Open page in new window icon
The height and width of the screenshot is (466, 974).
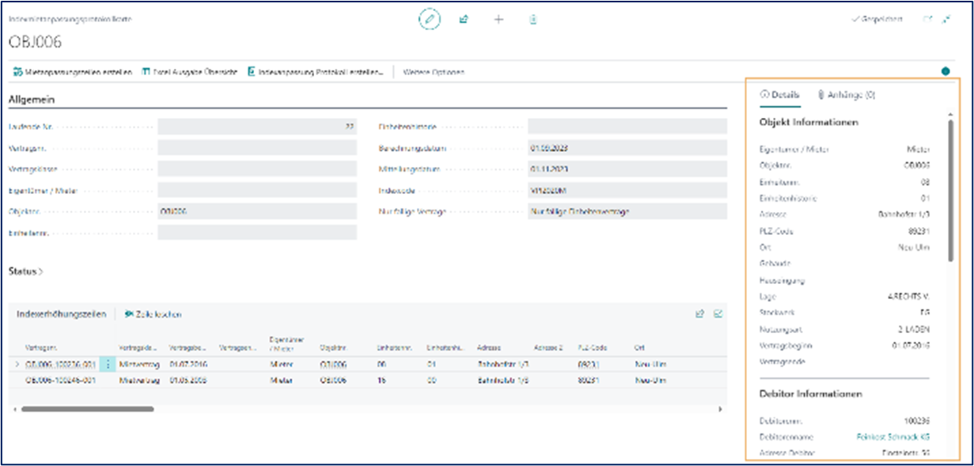928,19
